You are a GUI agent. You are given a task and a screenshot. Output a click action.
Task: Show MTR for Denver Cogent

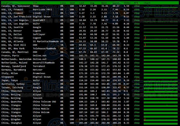coord(137,31)
